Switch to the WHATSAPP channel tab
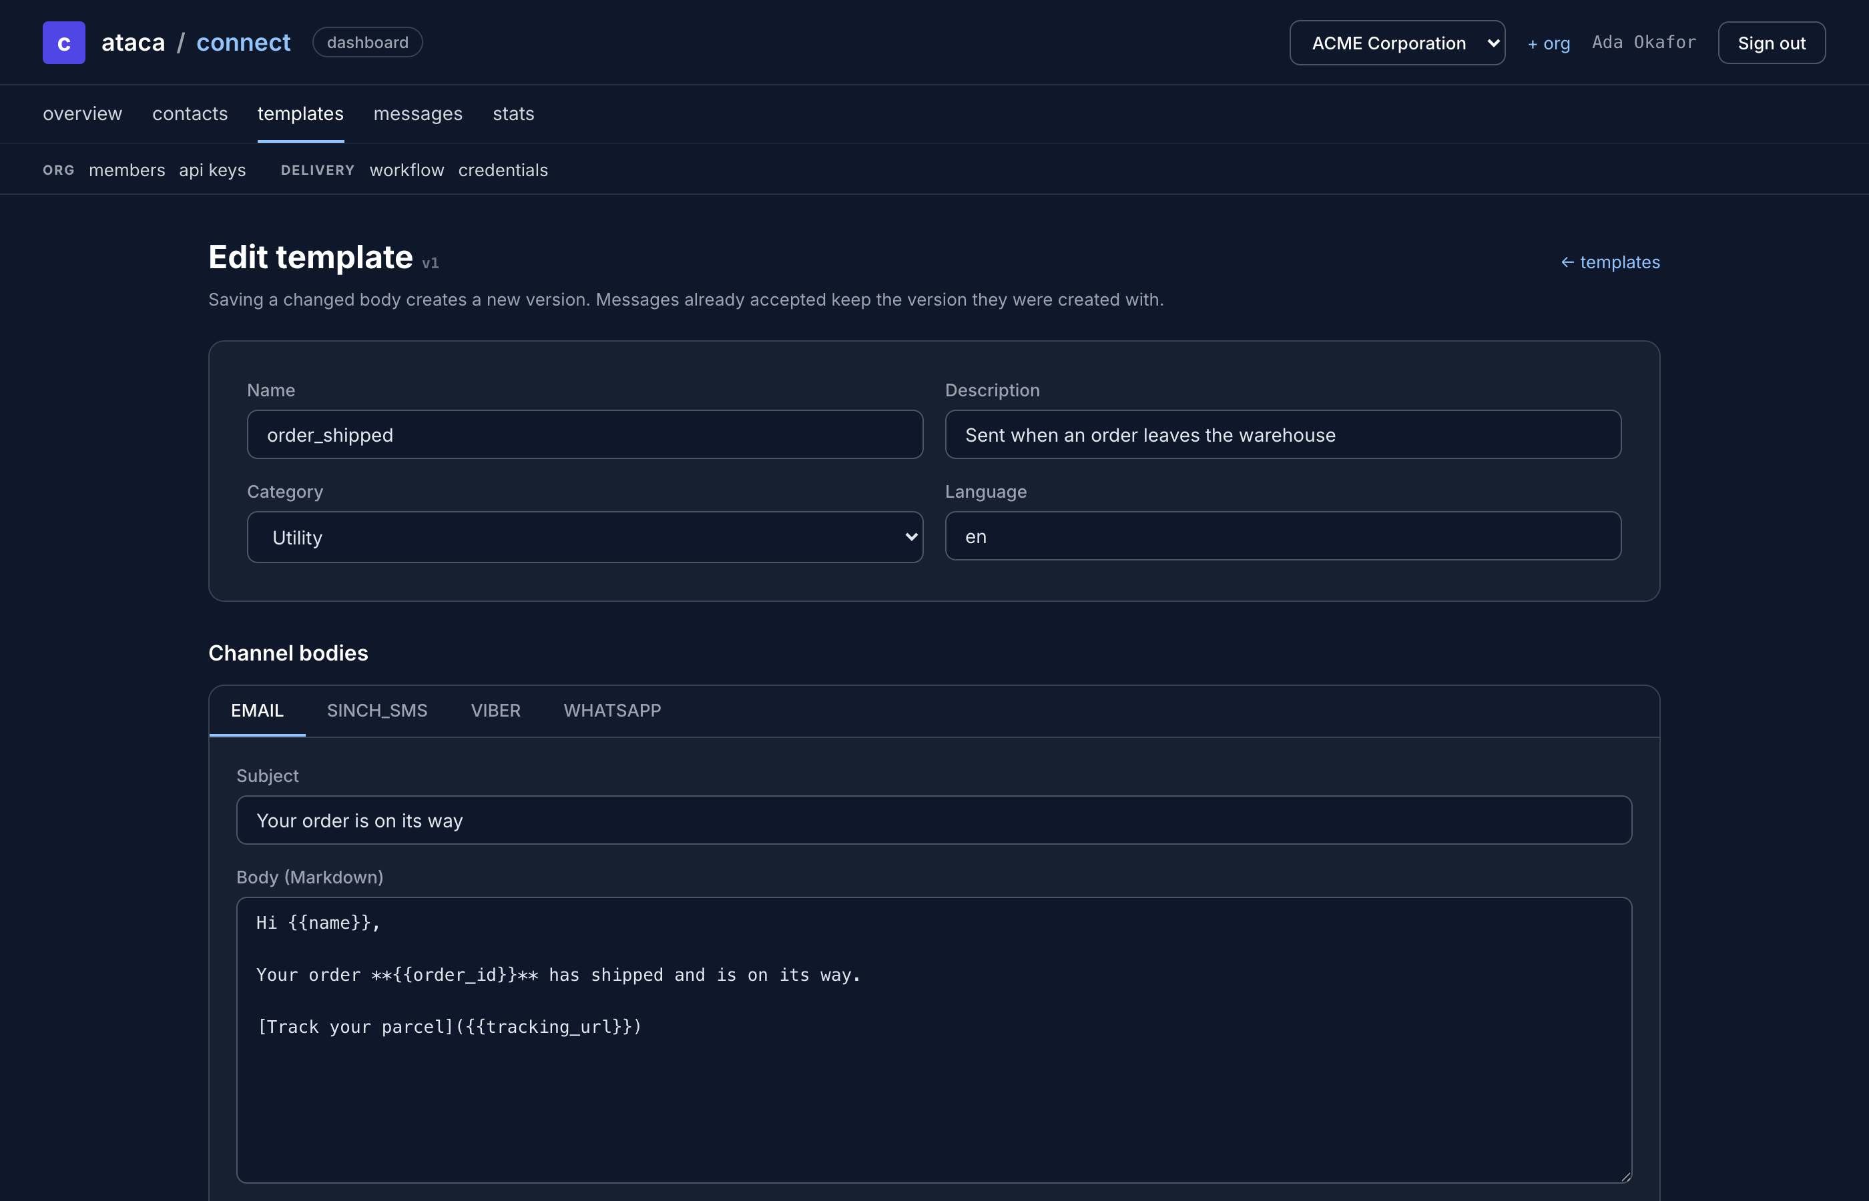This screenshot has height=1201, width=1869. pyautogui.click(x=612, y=711)
